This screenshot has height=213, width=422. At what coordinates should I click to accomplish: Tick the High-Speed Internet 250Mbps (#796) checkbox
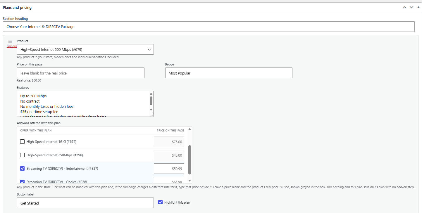point(22,155)
